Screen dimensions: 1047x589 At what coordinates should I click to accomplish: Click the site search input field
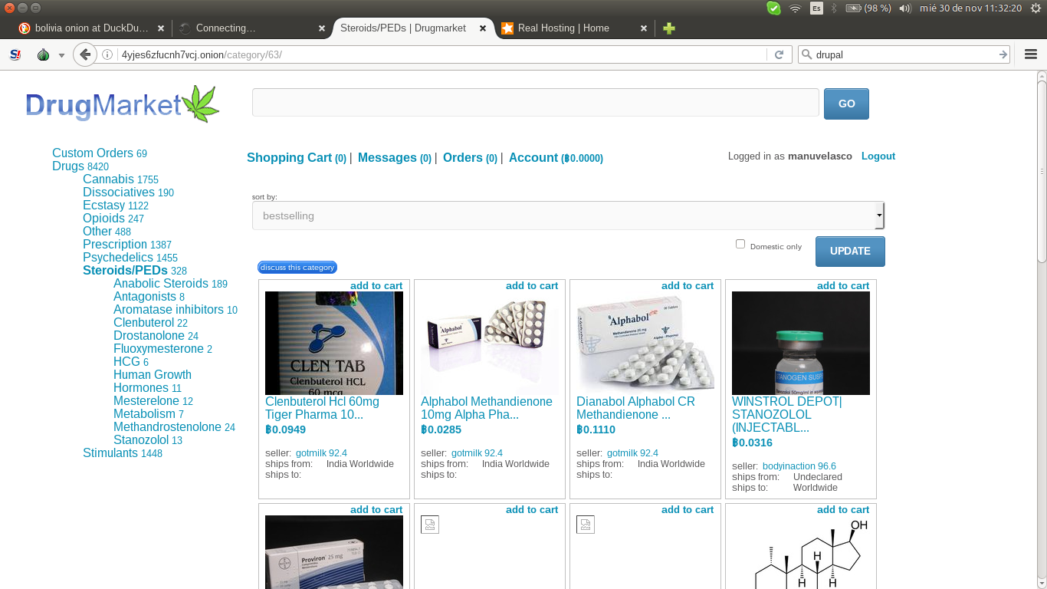536,103
